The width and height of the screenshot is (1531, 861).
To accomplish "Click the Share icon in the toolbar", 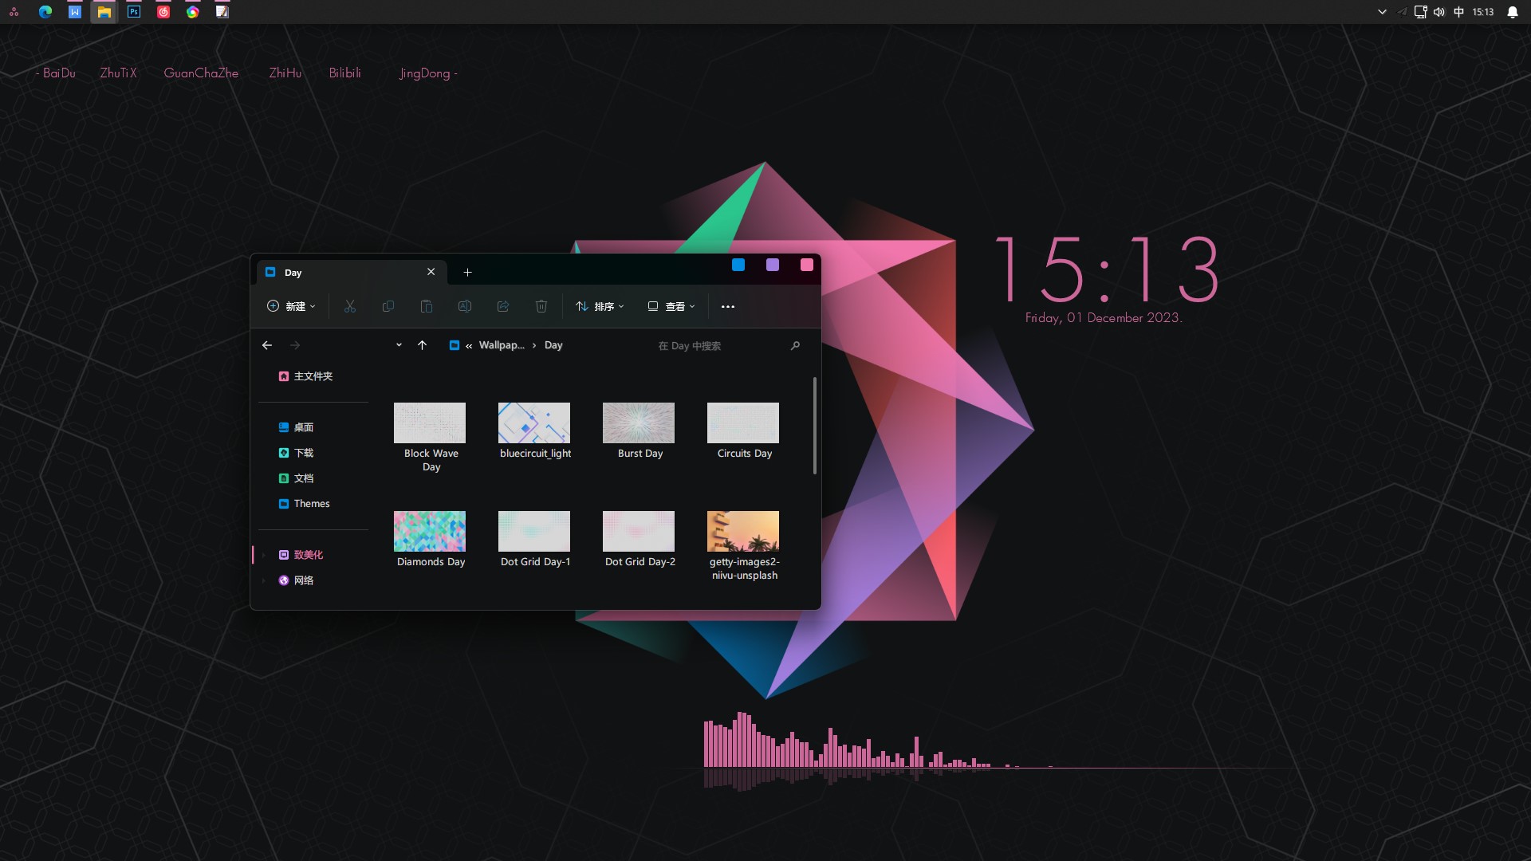I will 502,306.
